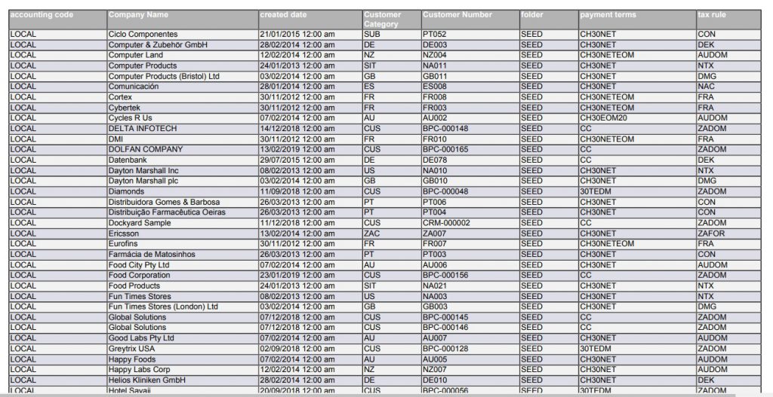Select the Good Labs Pty Ltd cell
Screen dimensions: 773x397
click(183, 338)
